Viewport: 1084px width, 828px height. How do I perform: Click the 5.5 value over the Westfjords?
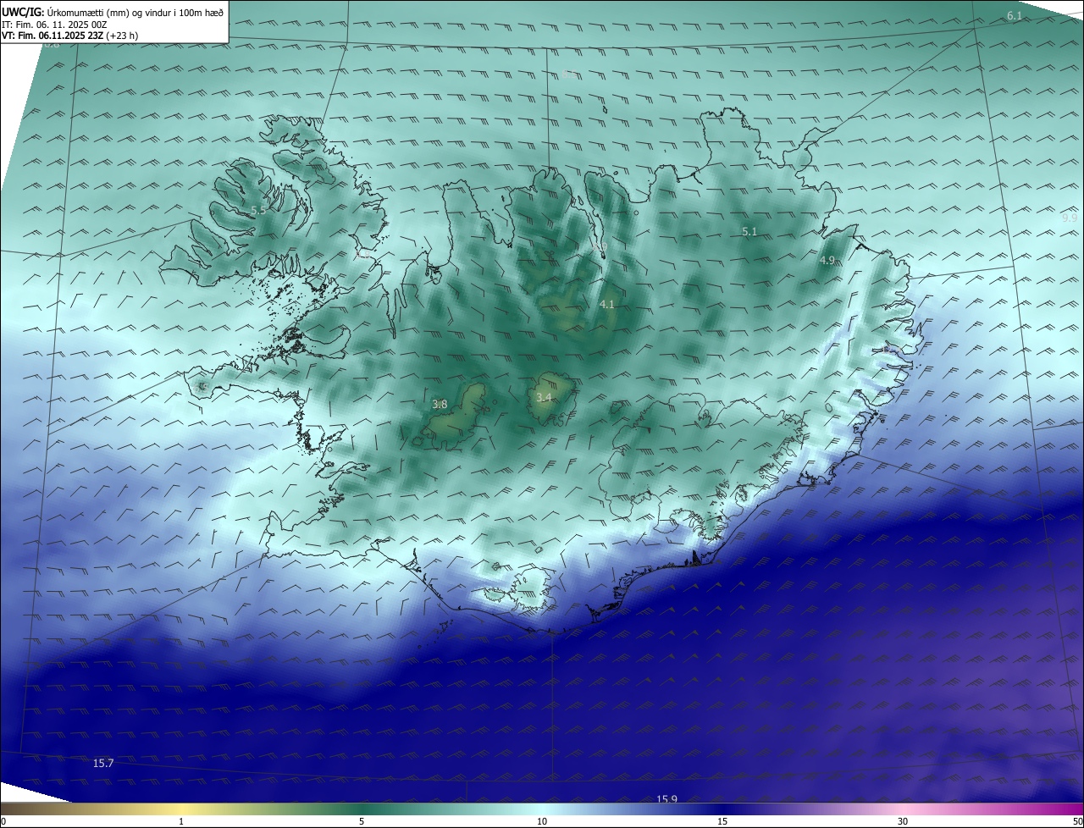pyautogui.click(x=258, y=210)
